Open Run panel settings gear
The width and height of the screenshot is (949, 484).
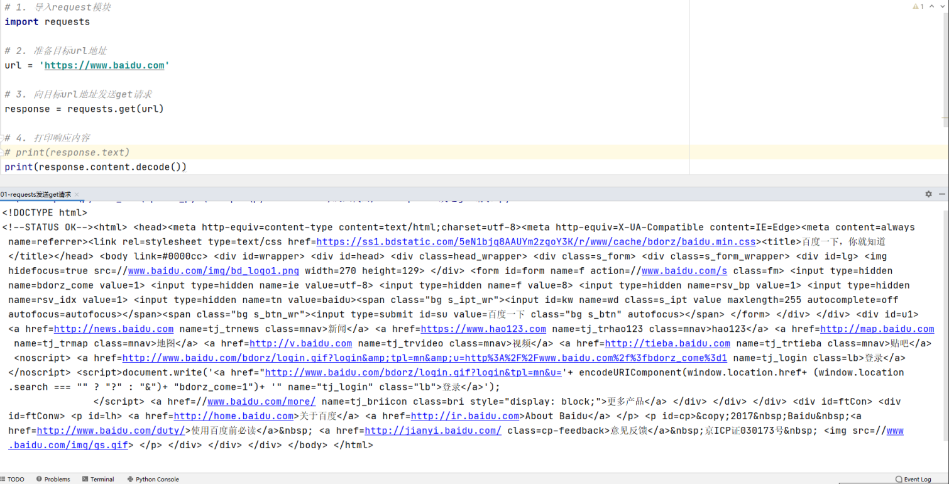(928, 194)
